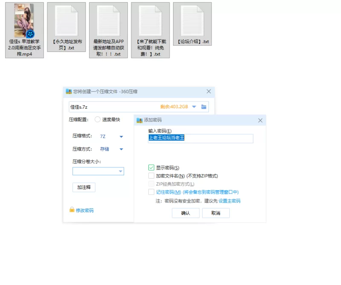Select the 【永久地址发布页】.txt file icon

click(x=66, y=20)
